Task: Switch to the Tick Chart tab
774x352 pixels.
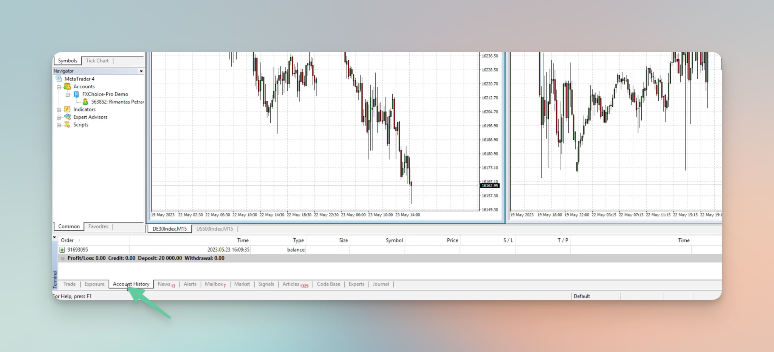Action: (x=97, y=60)
